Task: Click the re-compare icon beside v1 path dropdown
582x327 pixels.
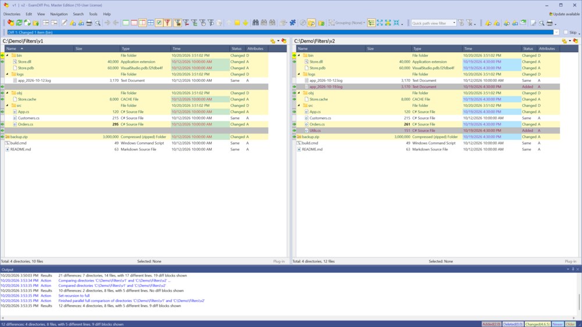Action: click(x=284, y=41)
